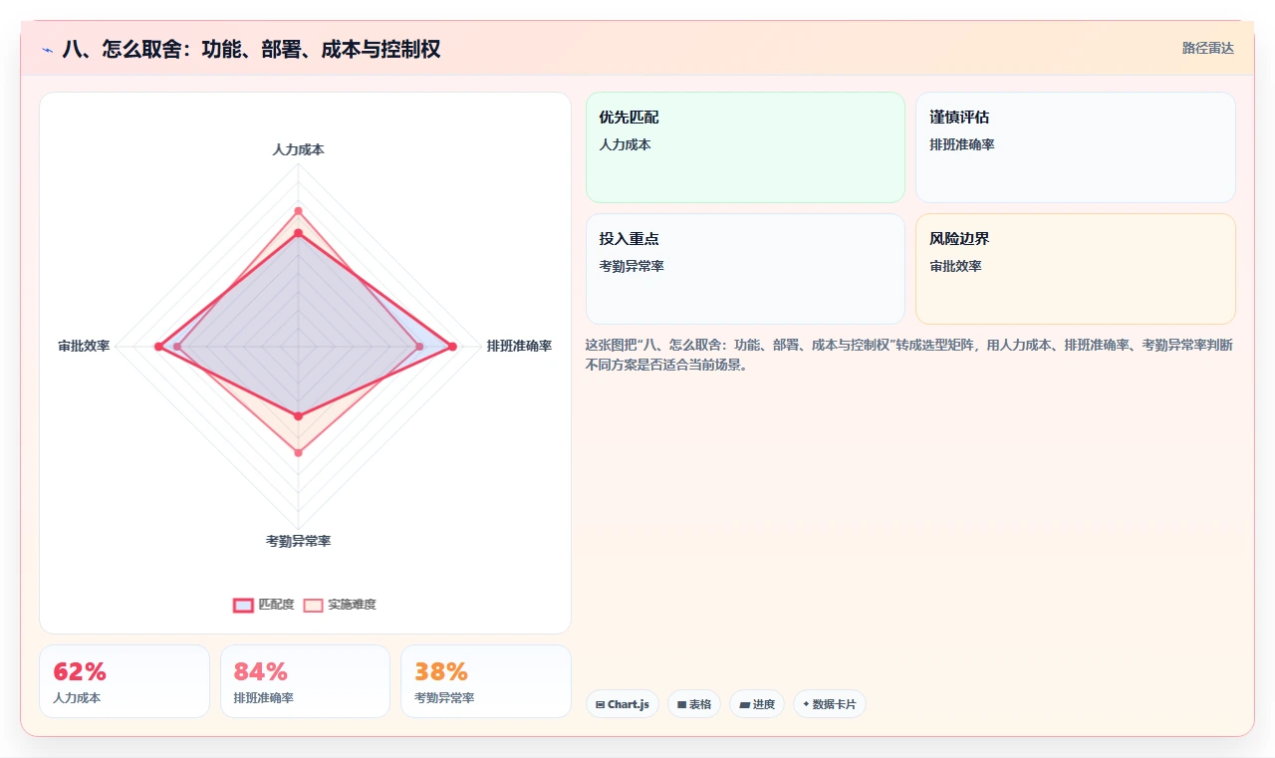Click 匹配度 data point on 排班准确率 axis
The width and height of the screenshot is (1275, 758).
(452, 347)
